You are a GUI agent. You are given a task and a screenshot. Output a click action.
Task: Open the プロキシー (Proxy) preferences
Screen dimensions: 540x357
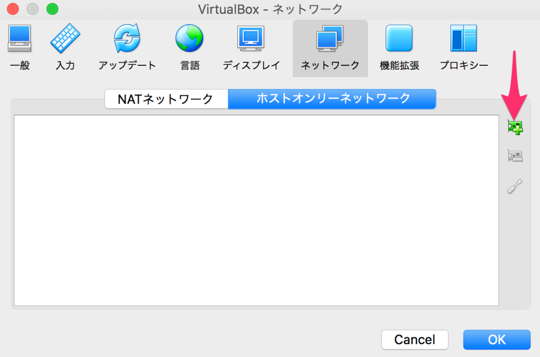pos(464,47)
